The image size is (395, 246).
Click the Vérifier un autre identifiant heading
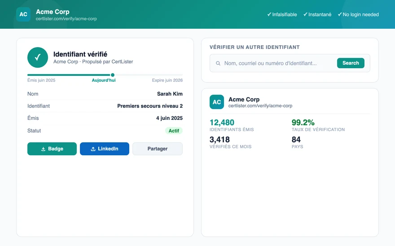[255, 47]
